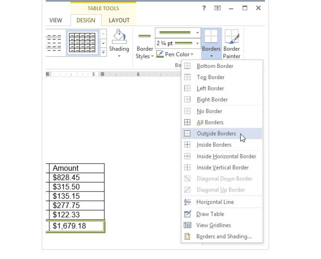Select the highlighted table style thumbnail

click(x=82, y=43)
